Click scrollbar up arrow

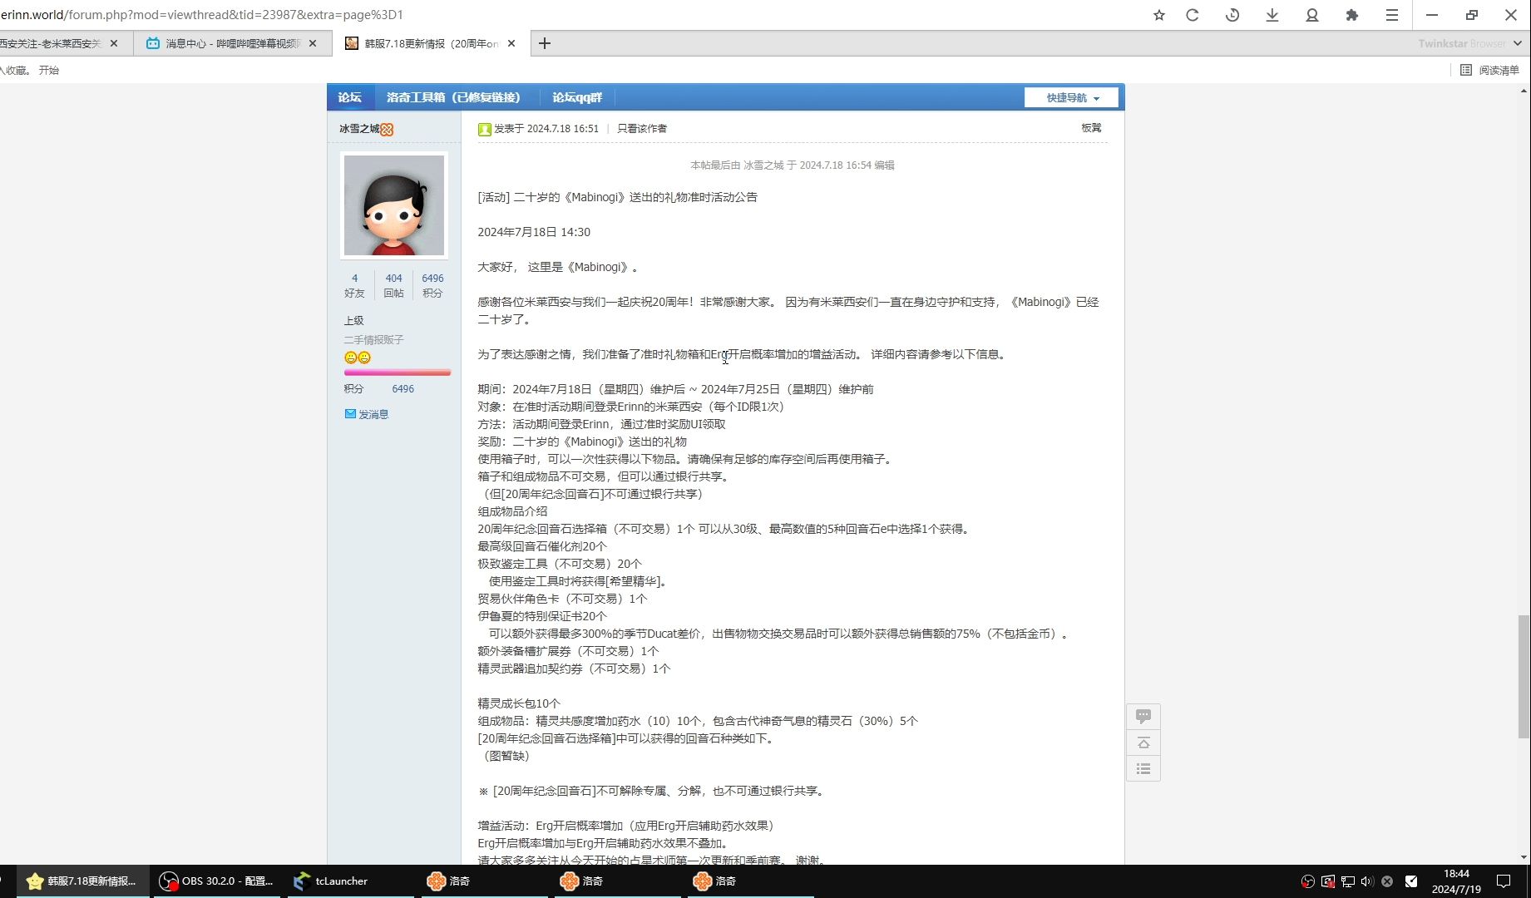pos(1524,90)
